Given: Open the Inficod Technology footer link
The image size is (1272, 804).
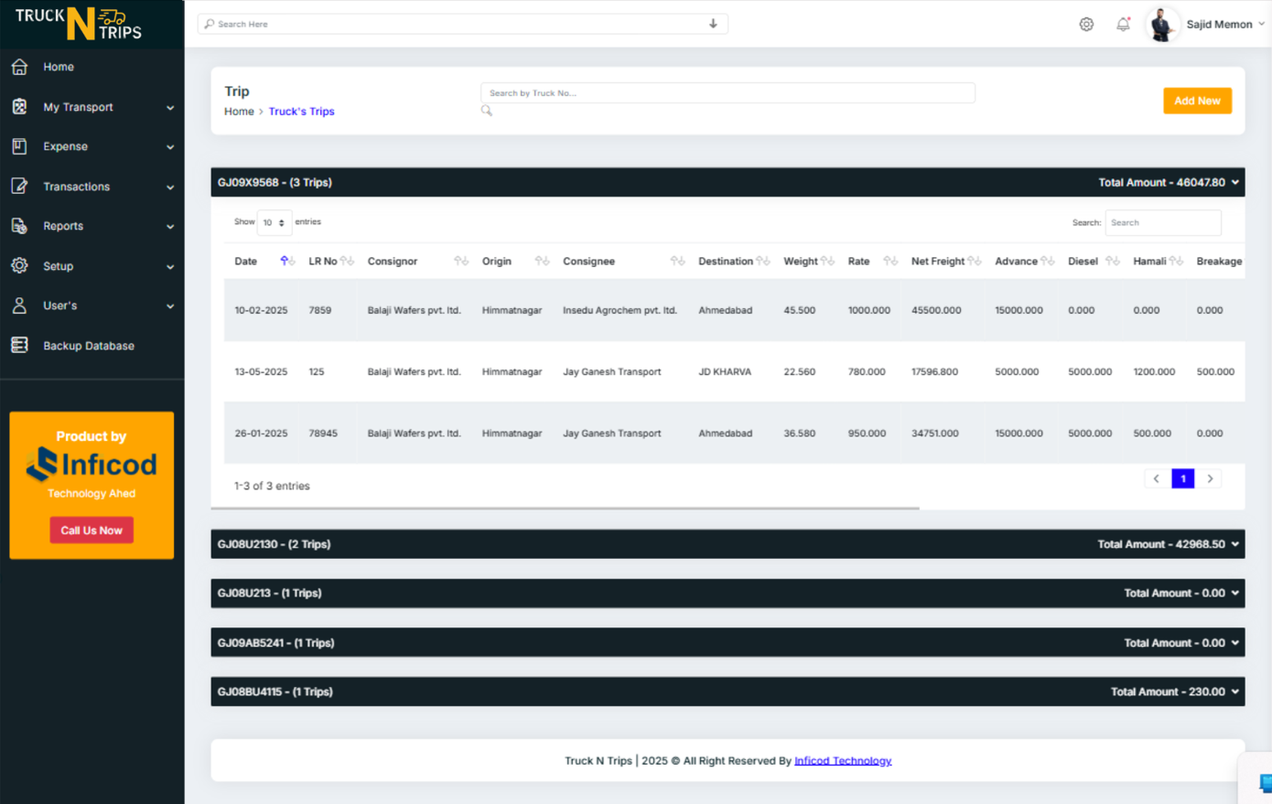Looking at the screenshot, I should (842, 760).
